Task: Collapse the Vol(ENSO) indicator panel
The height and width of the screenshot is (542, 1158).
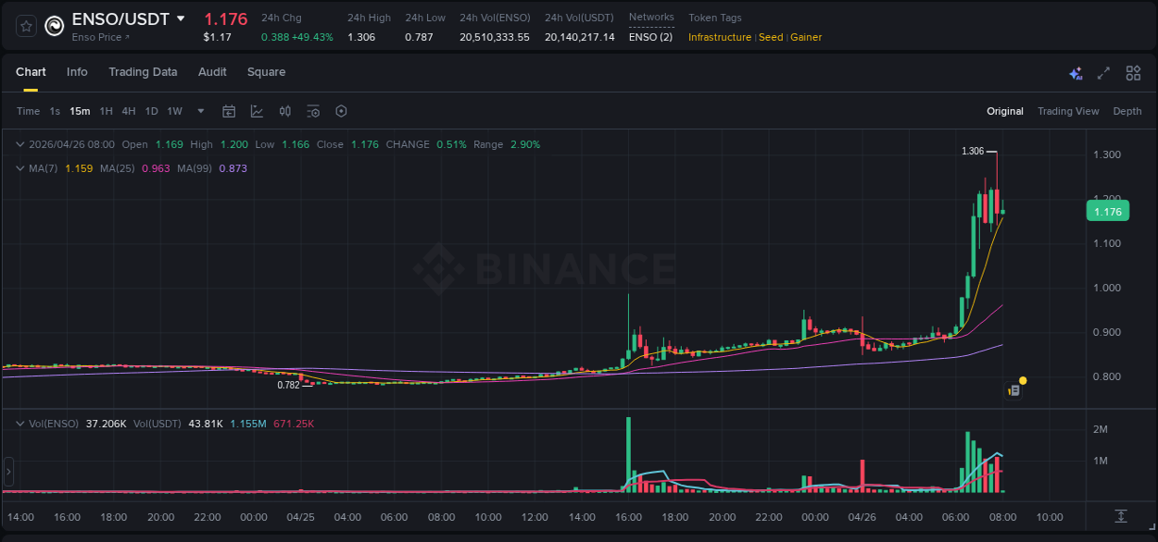Action: point(19,423)
